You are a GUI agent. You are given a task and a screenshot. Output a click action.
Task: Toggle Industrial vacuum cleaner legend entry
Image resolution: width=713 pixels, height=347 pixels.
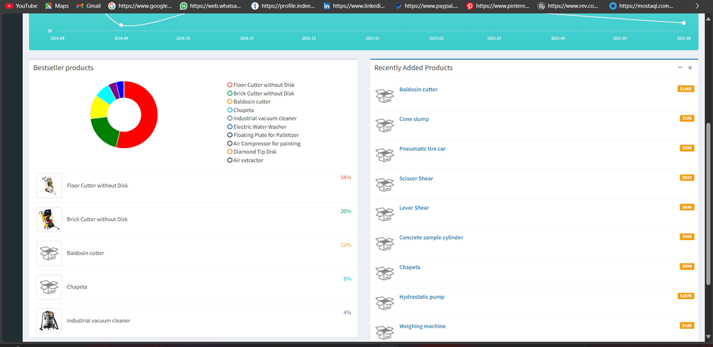point(262,118)
